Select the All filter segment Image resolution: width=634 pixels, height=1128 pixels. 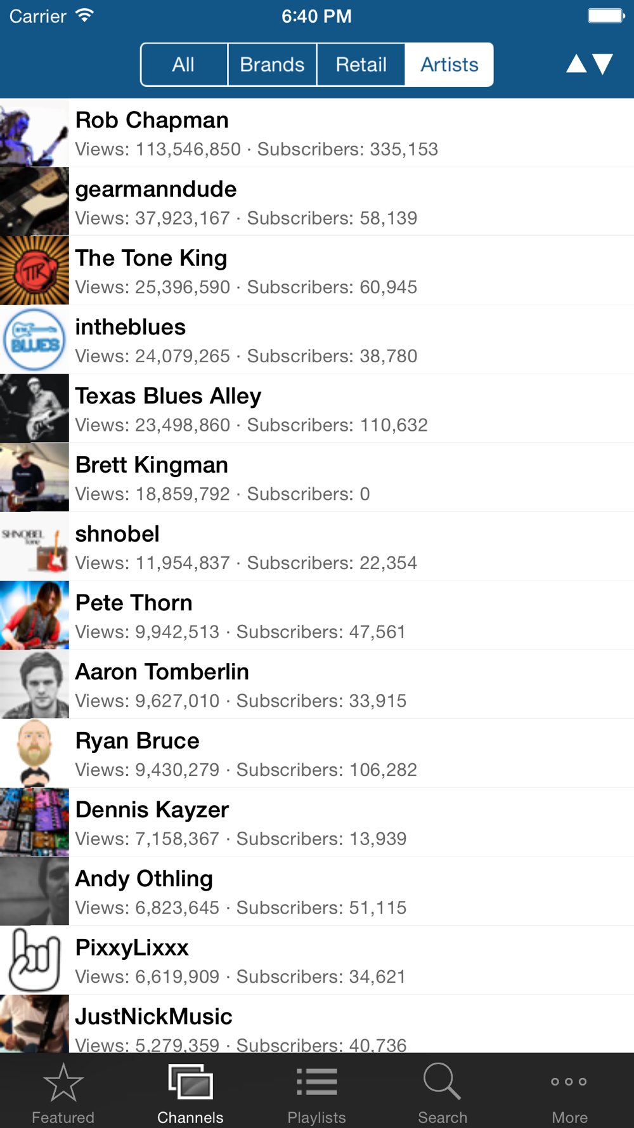[x=184, y=65]
